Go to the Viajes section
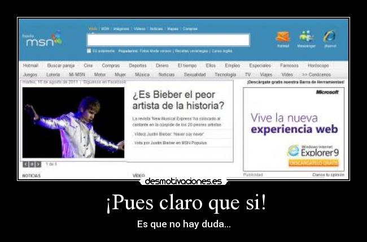 point(266,75)
